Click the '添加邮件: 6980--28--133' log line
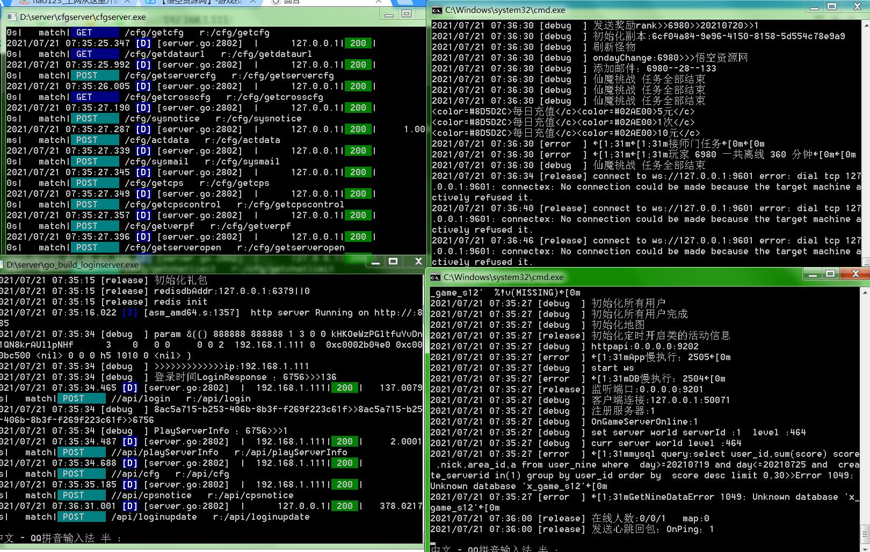Screen dimensions: 870x552 tap(574, 69)
